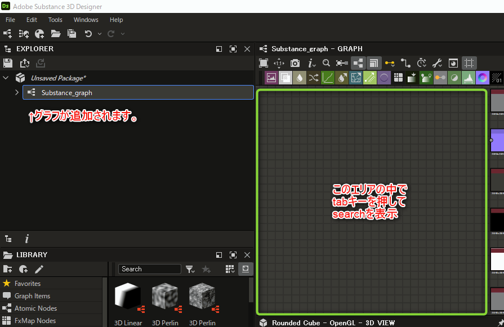The height and width of the screenshot is (327, 504).
Task: Add a Channels Shuffle node
Action: pos(314,78)
